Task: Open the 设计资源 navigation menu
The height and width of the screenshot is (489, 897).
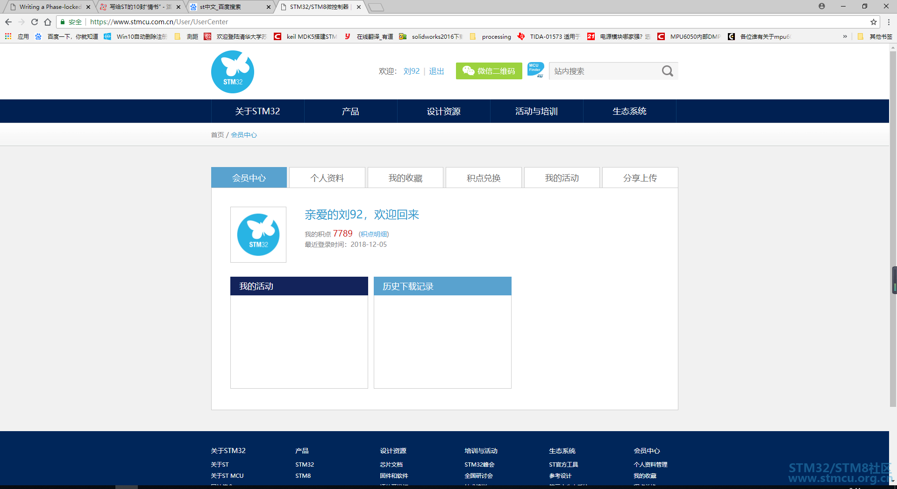Action: 443,111
